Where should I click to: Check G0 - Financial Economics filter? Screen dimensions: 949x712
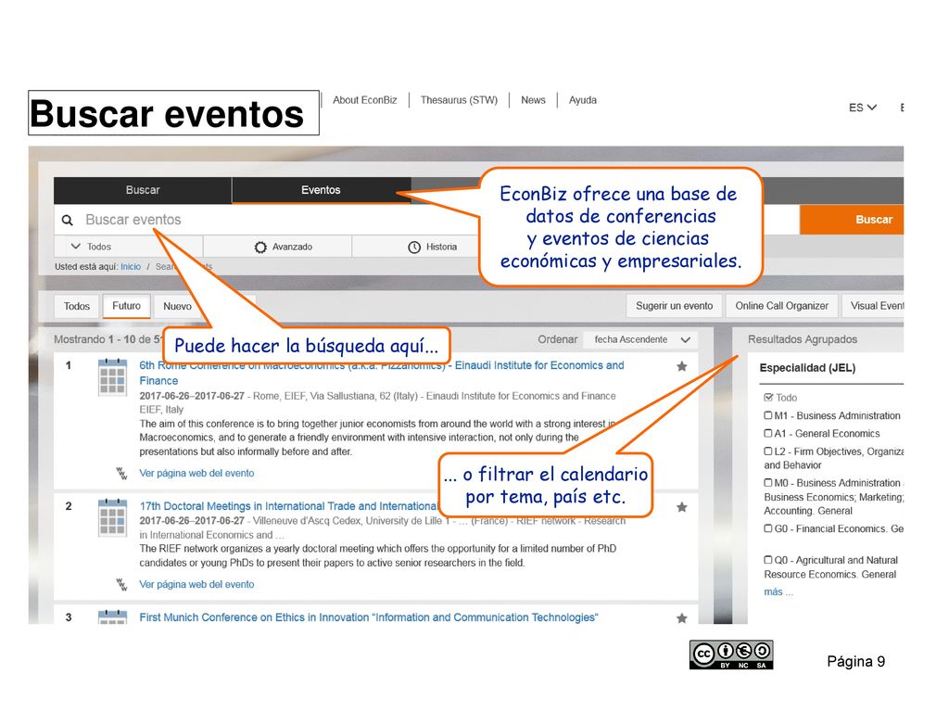coord(768,528)
